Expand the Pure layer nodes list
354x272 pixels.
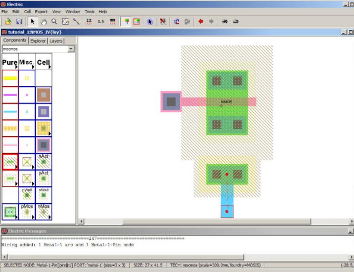pos(10,63)
